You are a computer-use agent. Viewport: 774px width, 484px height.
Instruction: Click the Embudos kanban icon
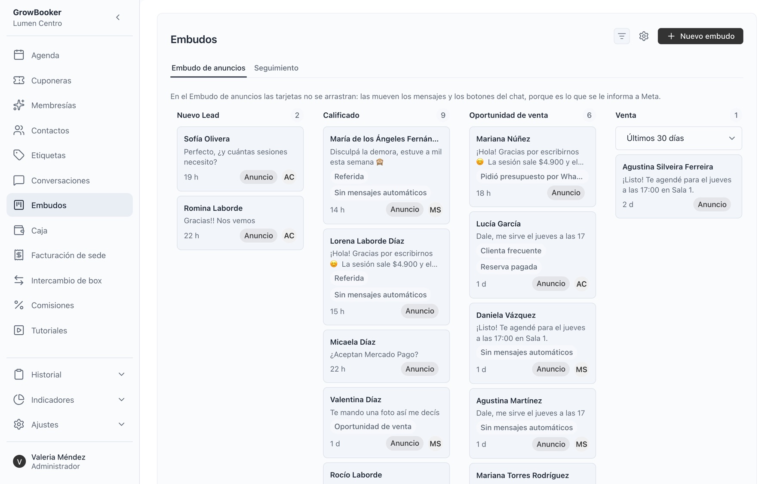pyautogui.click(x=19, y=205)
